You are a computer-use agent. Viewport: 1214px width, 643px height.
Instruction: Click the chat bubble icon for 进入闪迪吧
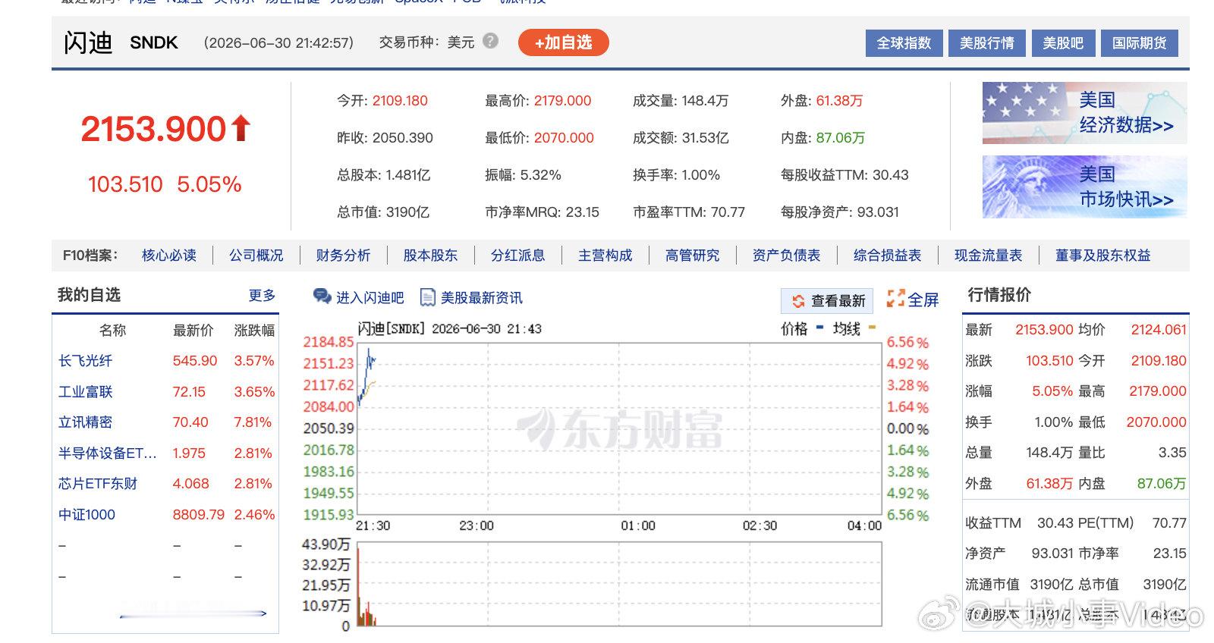click(322, 297)
